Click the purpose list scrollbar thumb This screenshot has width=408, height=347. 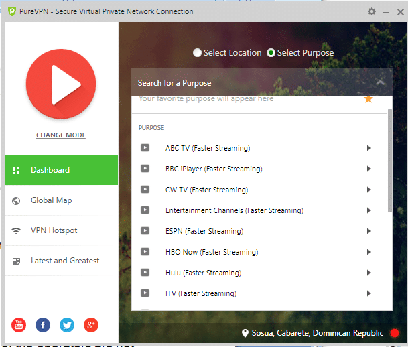click(389, 161)
